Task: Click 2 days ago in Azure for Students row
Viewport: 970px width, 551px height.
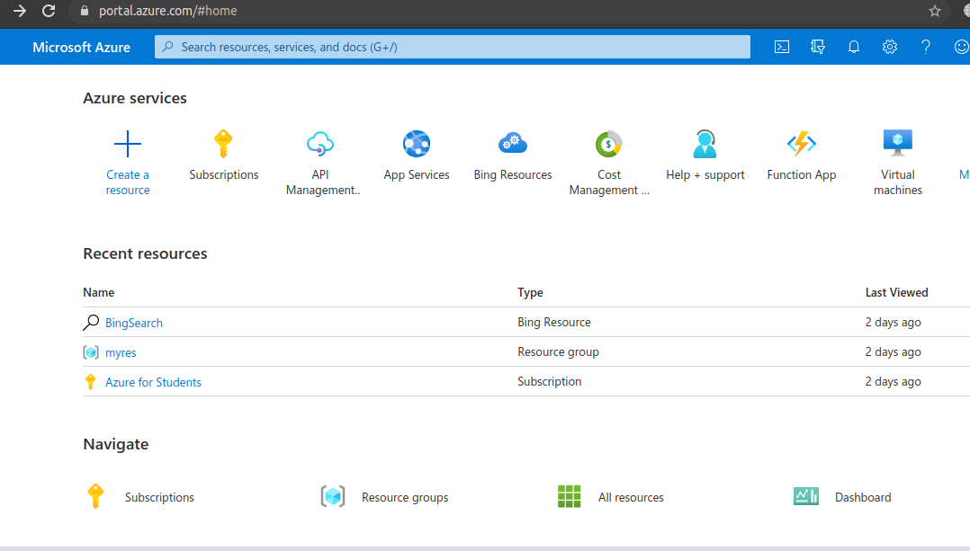Action: coord(893,381)
